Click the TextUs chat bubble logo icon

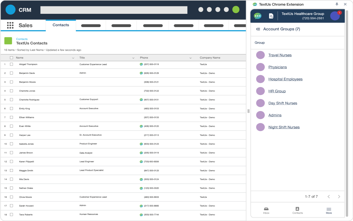coord(258,16)
